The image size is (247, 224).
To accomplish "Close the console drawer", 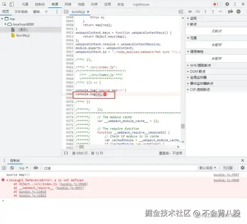I will (x=243, y=160).
